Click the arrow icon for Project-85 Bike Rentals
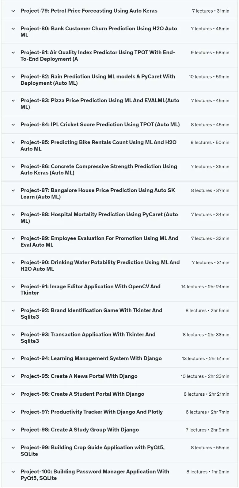 tap(13, 143)
